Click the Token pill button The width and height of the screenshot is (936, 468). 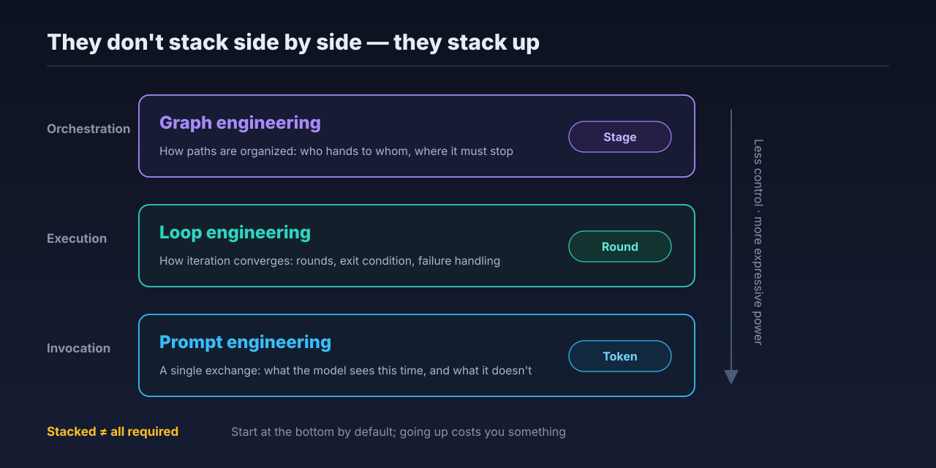[620, 356]
